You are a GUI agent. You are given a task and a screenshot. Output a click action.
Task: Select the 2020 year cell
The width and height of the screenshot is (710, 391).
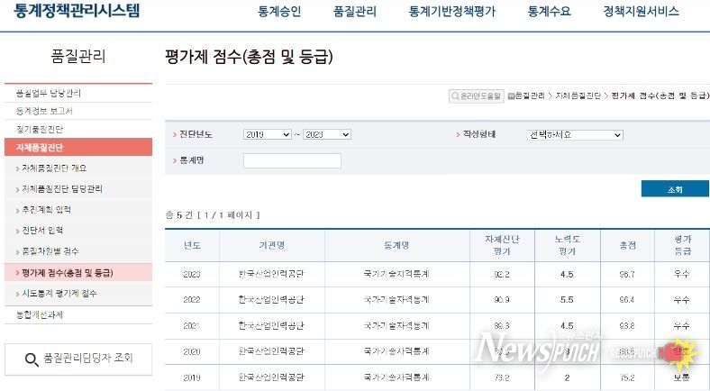click(x=192, y=351)
